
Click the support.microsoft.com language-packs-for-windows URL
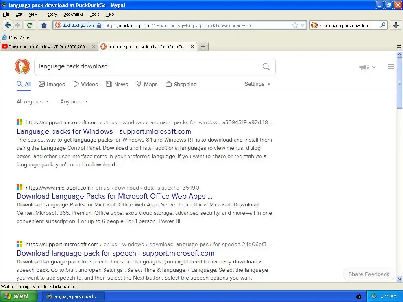coord(148,123)
